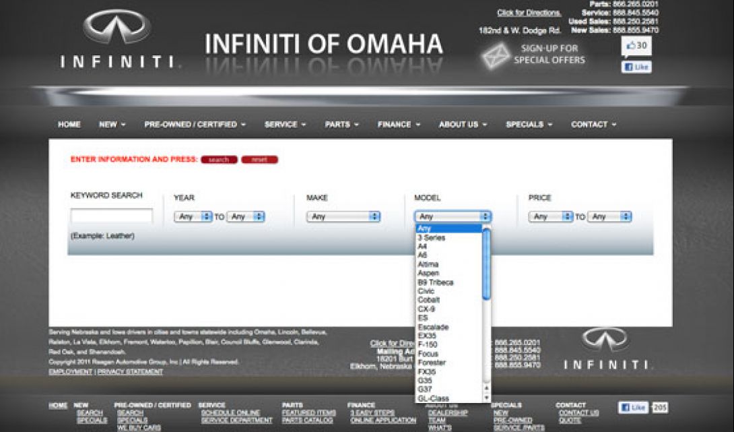The width and height of the screenshot is (734, 432).
Task: Select F-150 in the model list
Action: (448, 345)
